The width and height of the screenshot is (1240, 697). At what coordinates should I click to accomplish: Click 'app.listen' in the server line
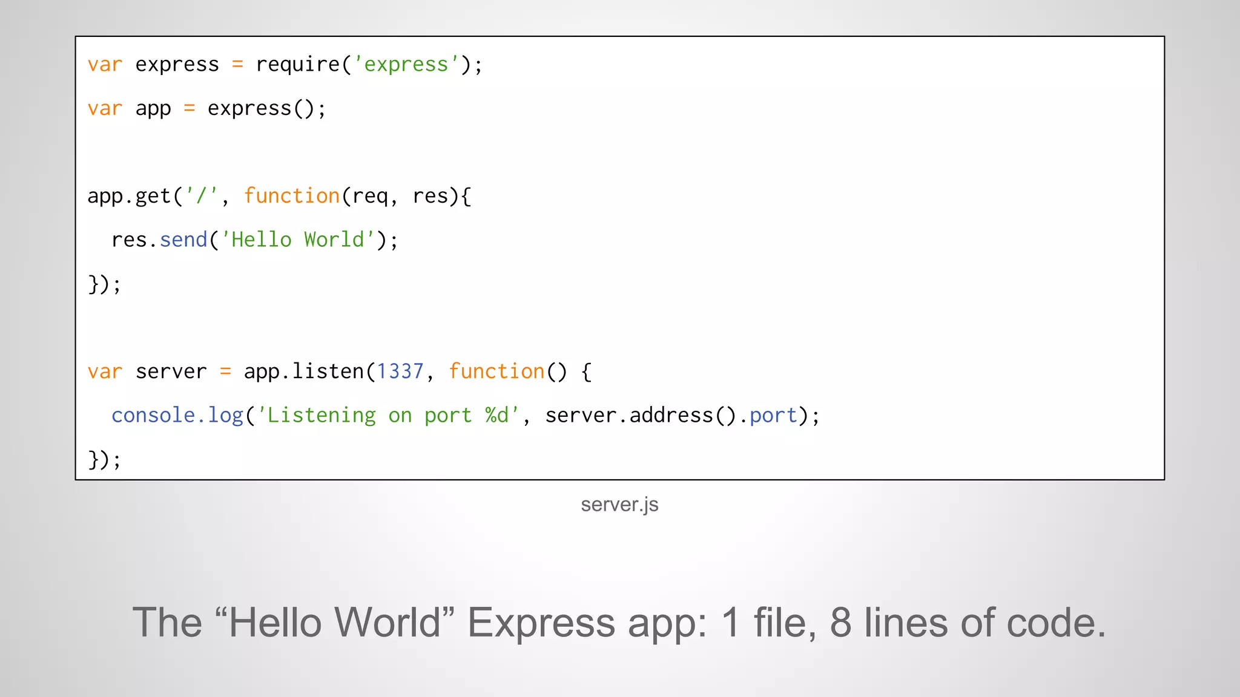coord(303,371)
